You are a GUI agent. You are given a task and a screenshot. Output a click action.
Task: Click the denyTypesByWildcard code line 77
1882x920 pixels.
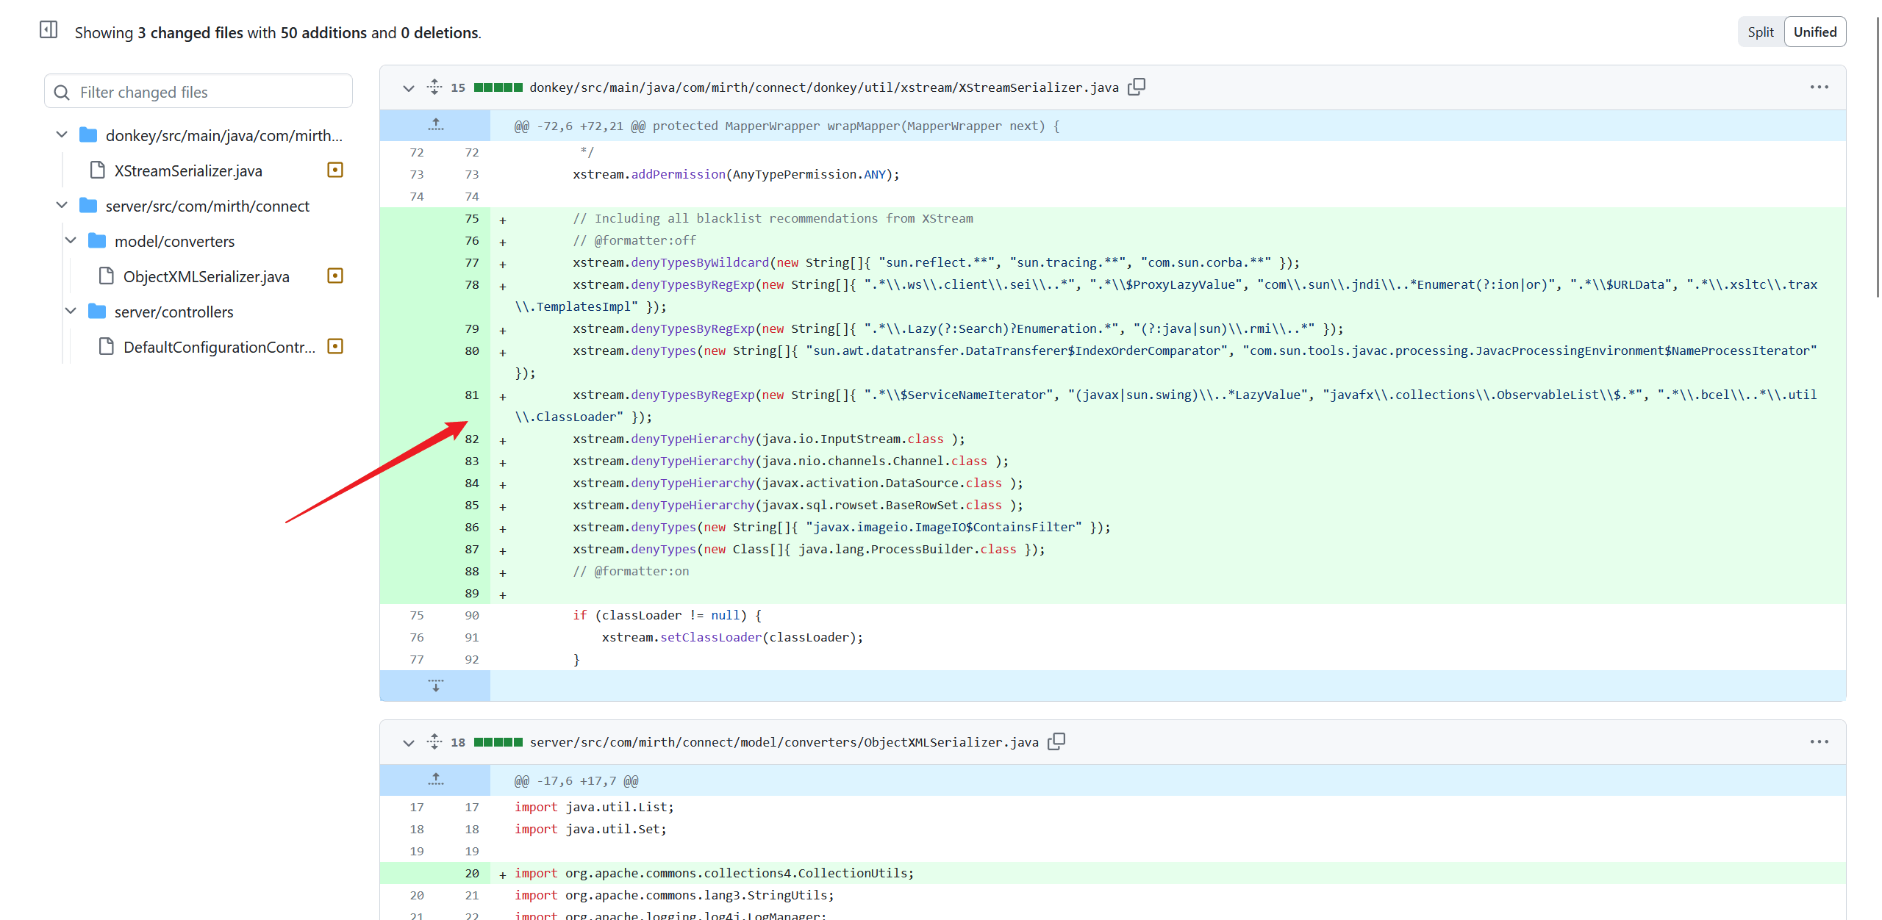(x=937, y=263)
